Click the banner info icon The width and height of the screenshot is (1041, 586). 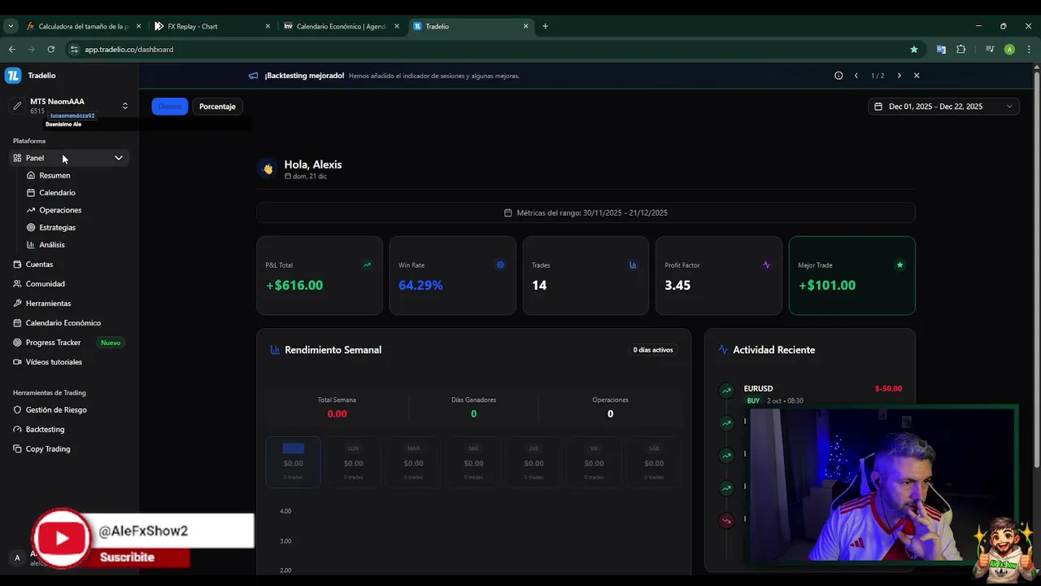(x=838, y=76)
